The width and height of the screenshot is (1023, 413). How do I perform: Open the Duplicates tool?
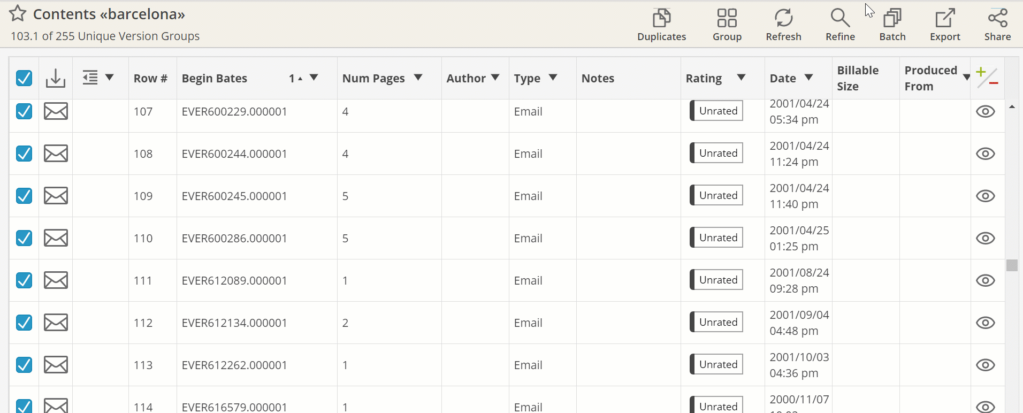[x=661, y=25]
